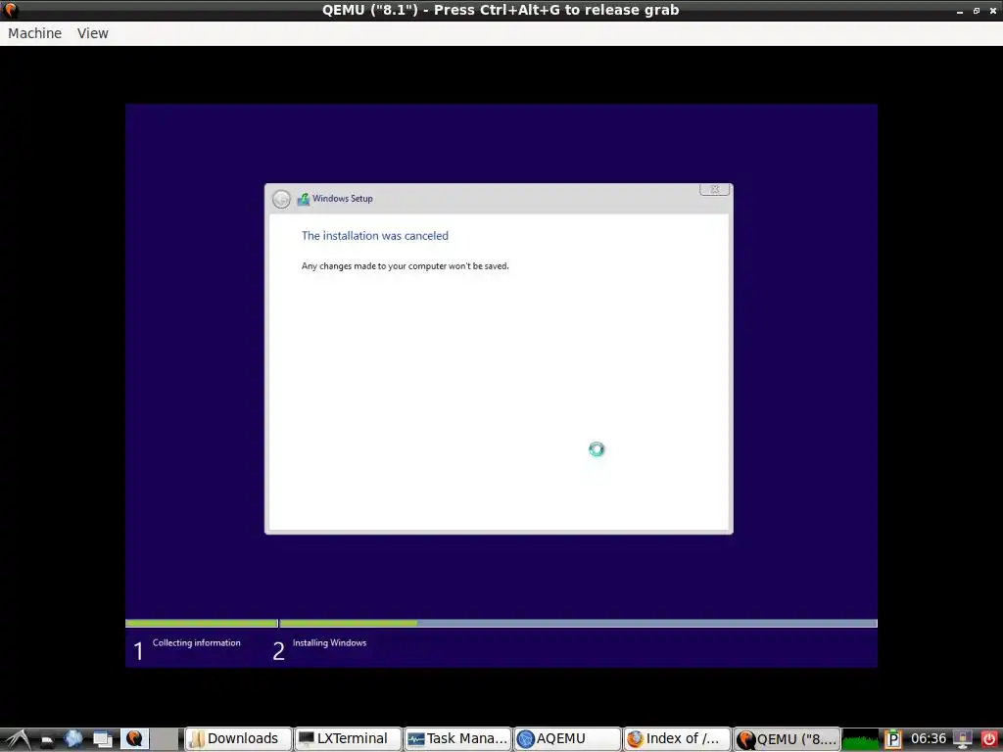
Task: Switch to the Task Manager taskbar window
Action: (458, 738)
